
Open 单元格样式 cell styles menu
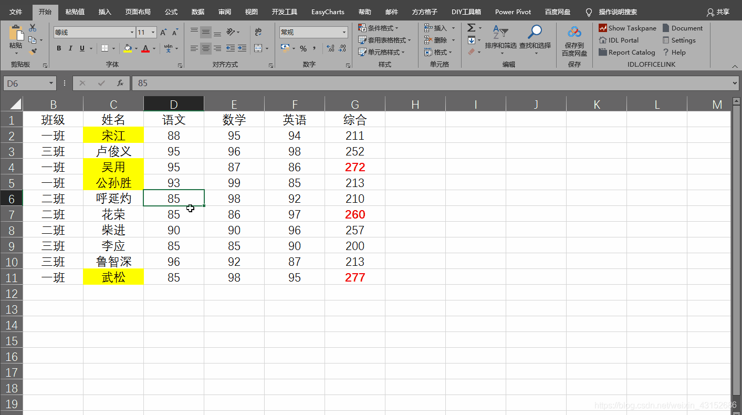tap(382, 52)
